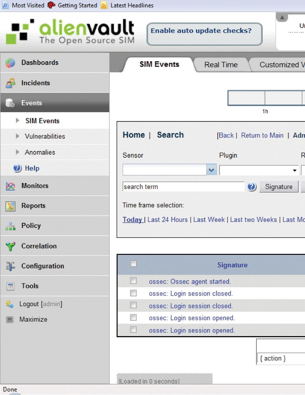Tick the first Login session opened checkbox

tap(133, 317)
